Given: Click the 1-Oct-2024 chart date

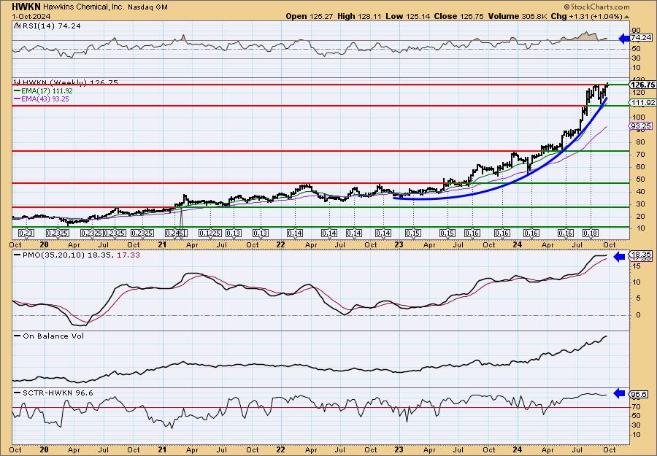Looking at the screenshot, I should [x=31, y=16].
